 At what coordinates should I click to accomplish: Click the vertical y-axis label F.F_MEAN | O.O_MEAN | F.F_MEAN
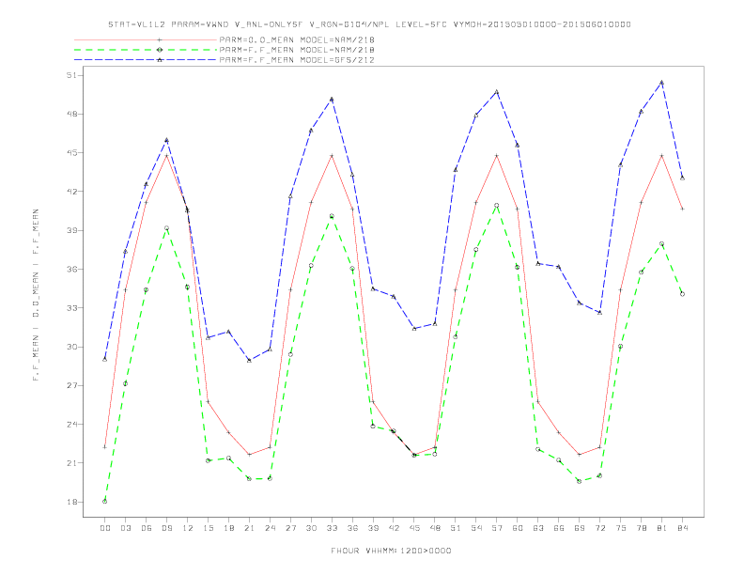[36, 295]
